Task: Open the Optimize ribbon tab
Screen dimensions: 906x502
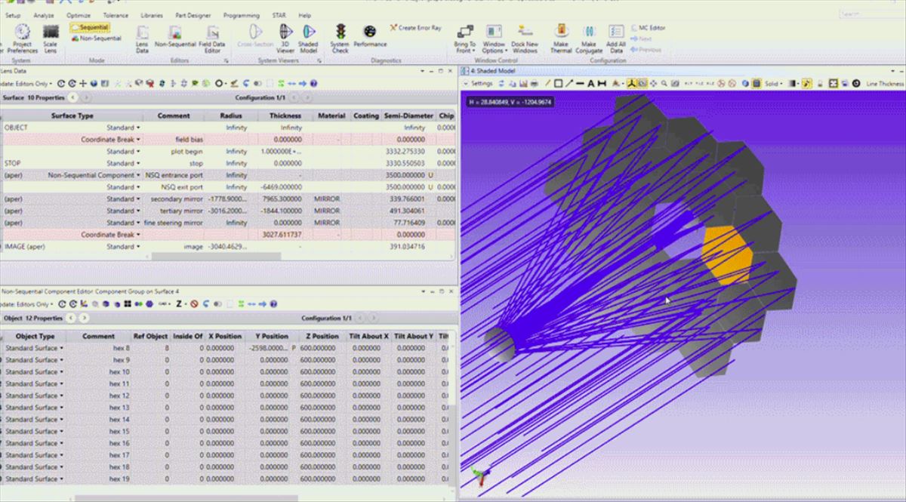Action: 79,15
